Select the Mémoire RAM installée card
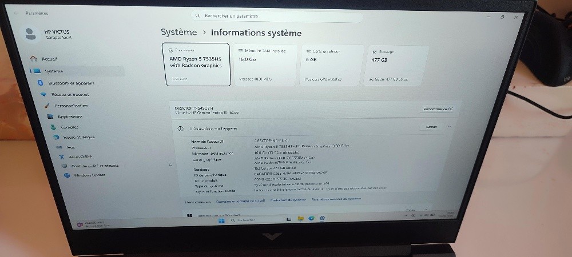This screenshot has width=572, height=257. click(x=265, y=65)
